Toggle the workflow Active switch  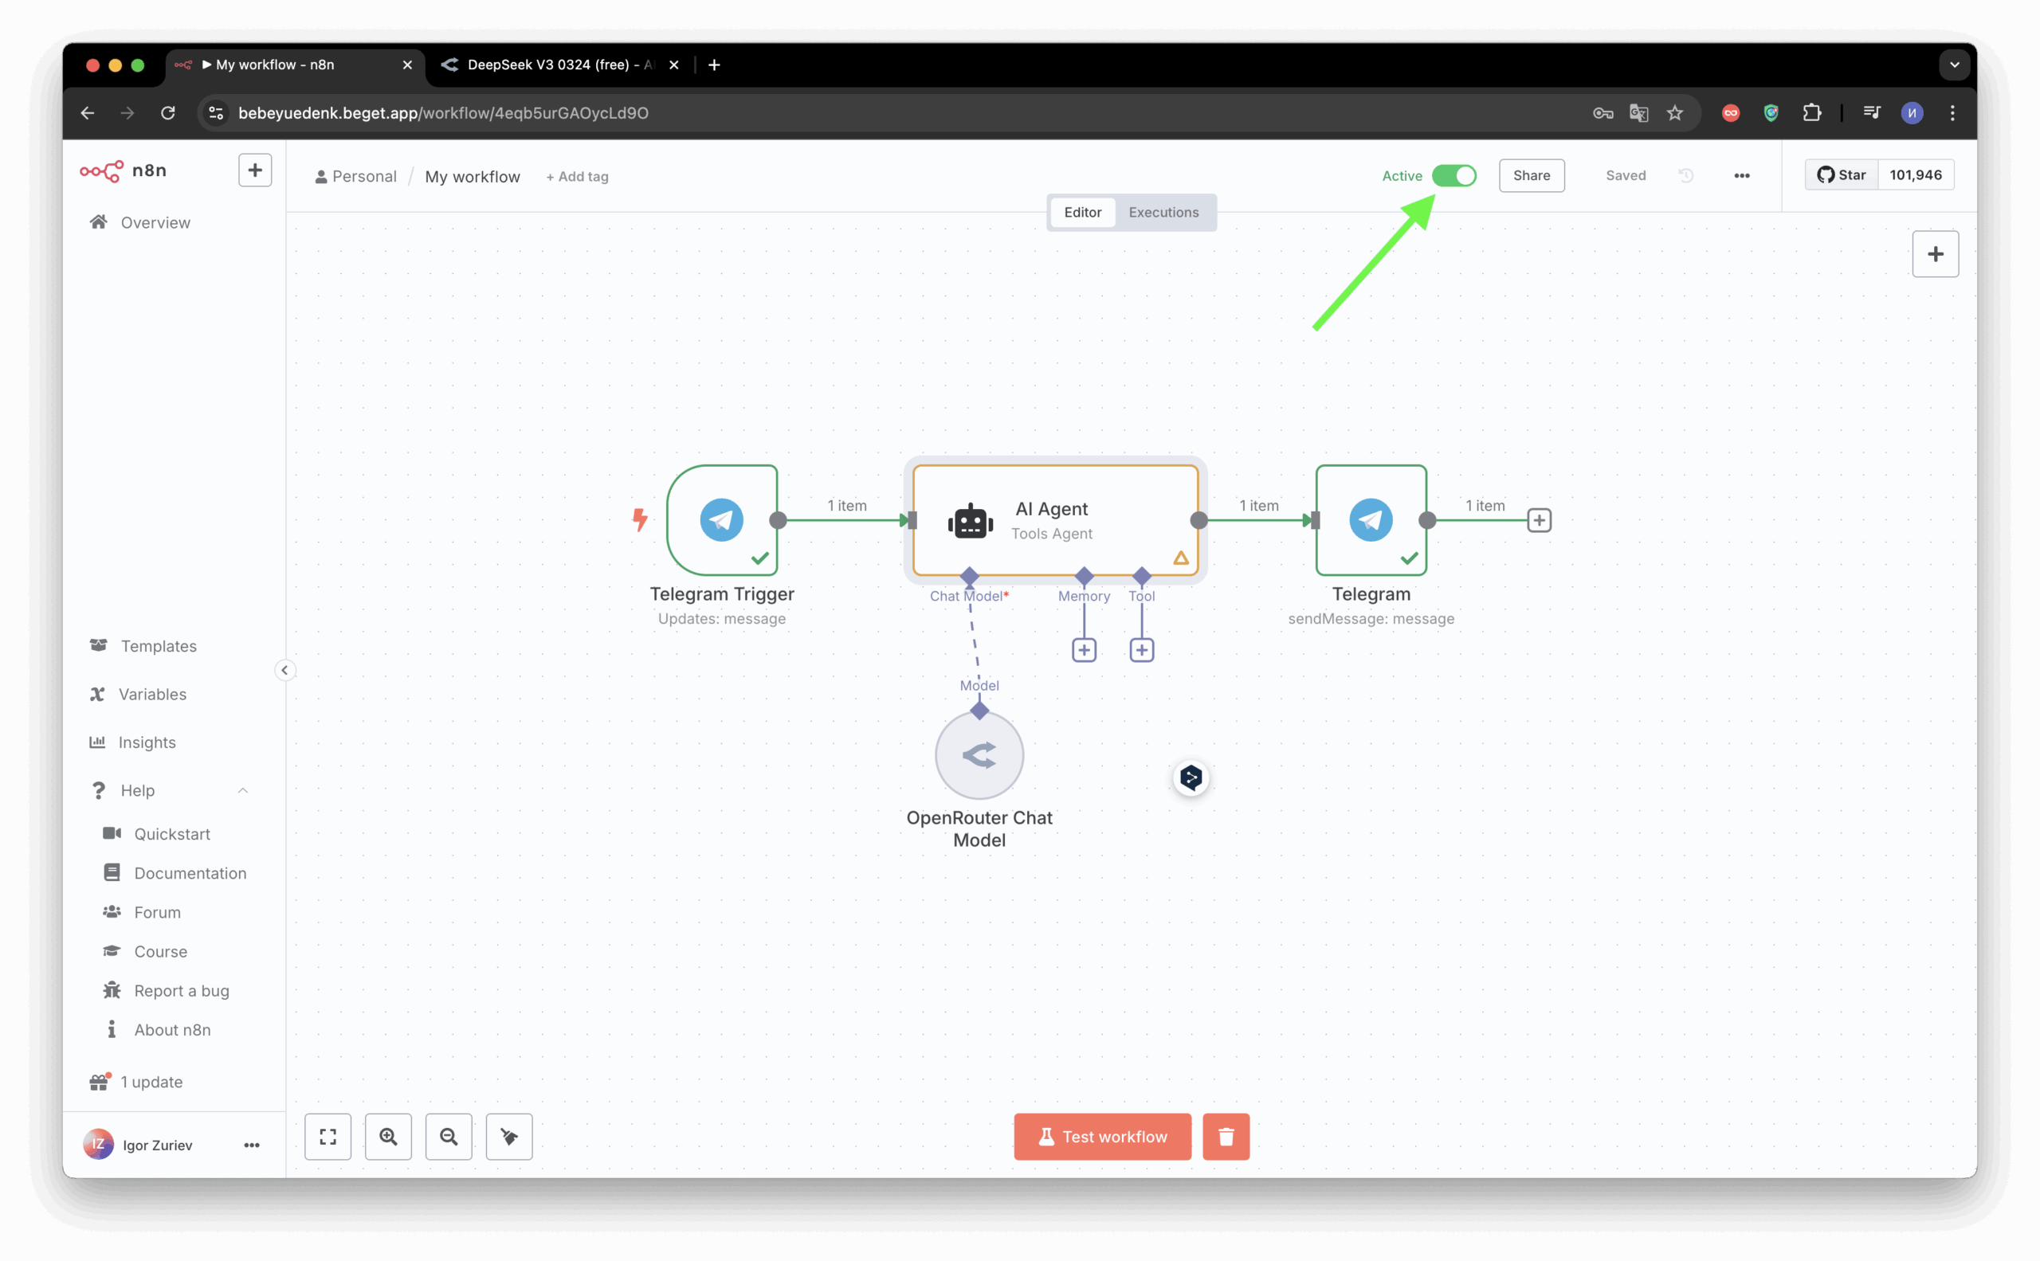[1453, 175]
